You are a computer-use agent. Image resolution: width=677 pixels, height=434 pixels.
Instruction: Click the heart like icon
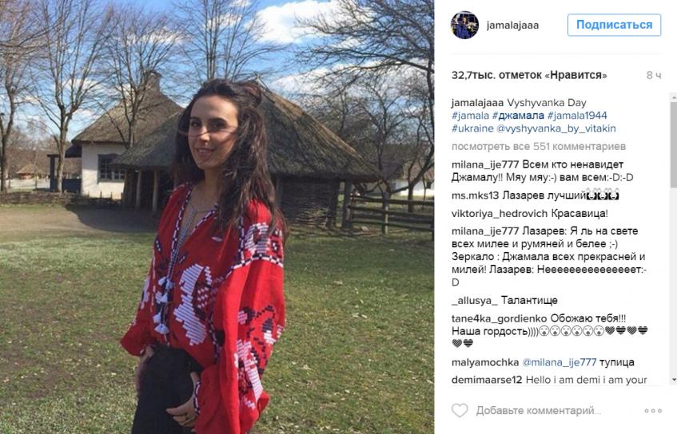pyautogui.click(x=460, y=410)
